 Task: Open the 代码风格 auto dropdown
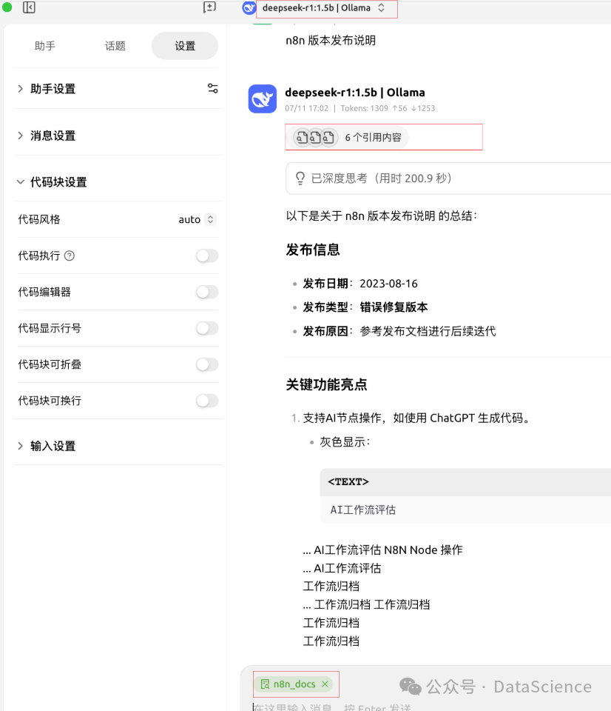tap(197, 219)
